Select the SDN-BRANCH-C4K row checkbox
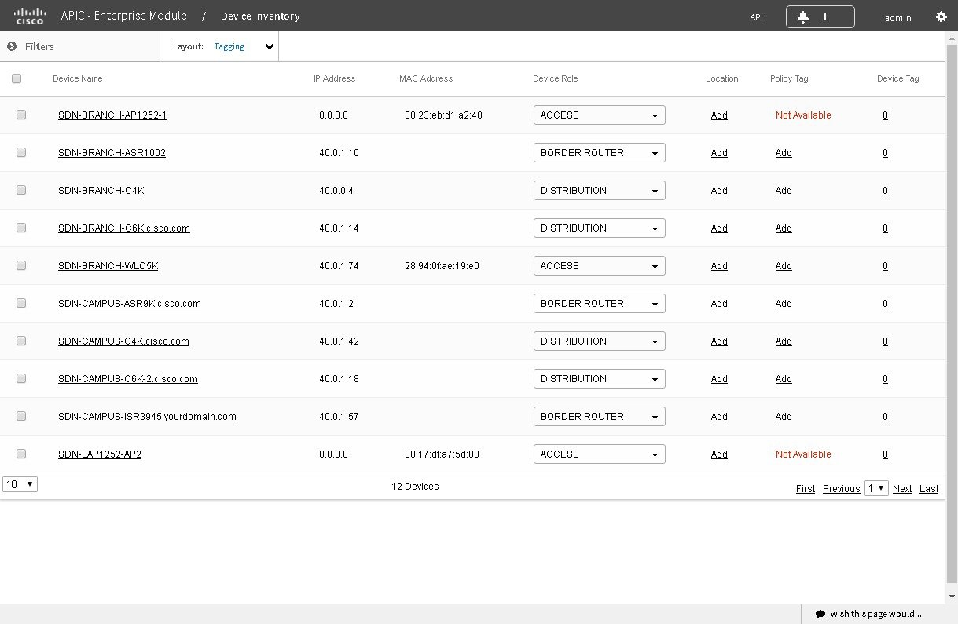This screenshot has width=958, height=624. point(21,190)
